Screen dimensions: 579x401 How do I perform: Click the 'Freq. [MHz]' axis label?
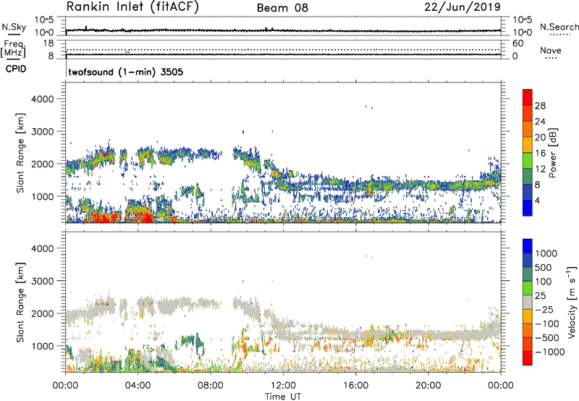13,49
